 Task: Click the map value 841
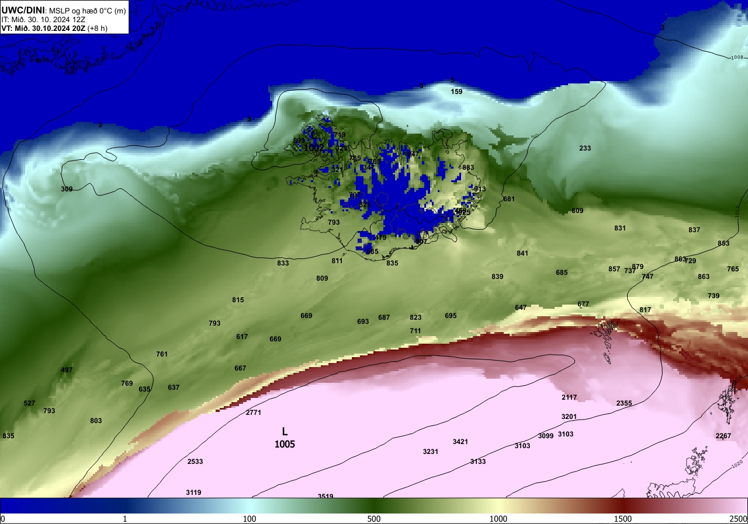[522, 253]
